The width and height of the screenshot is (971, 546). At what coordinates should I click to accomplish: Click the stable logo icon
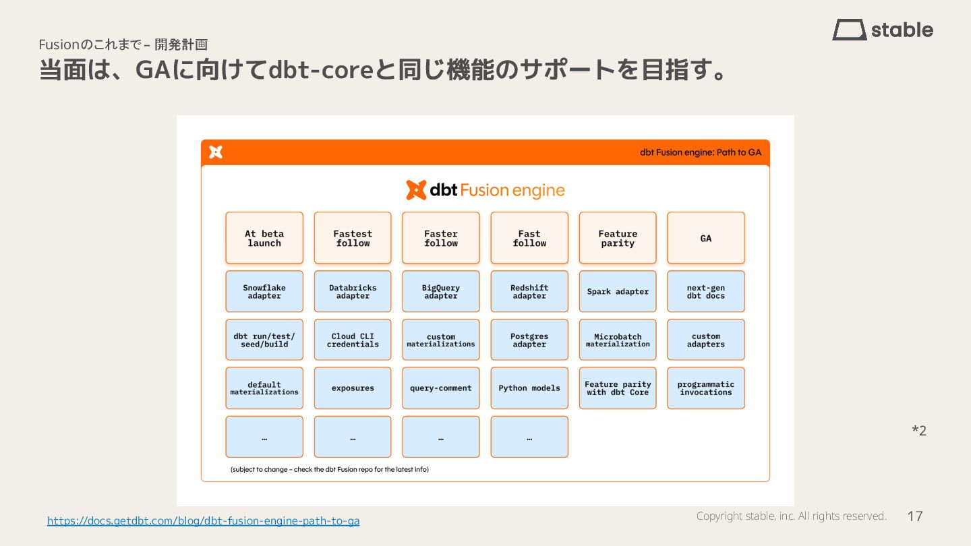850,30
